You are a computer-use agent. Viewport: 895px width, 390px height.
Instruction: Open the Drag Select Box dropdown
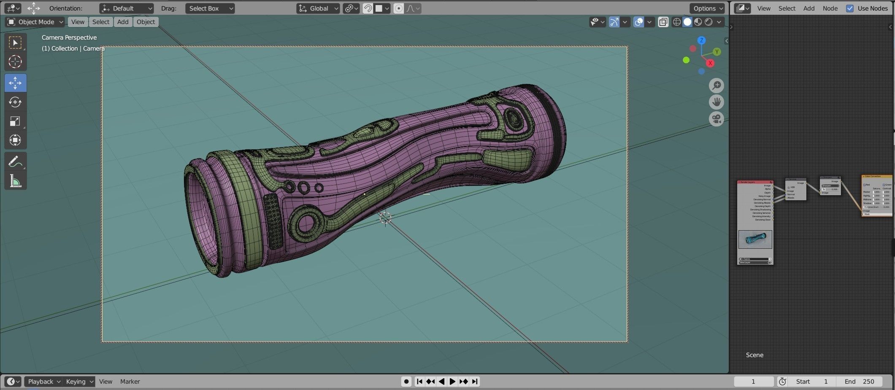point(210,8)
